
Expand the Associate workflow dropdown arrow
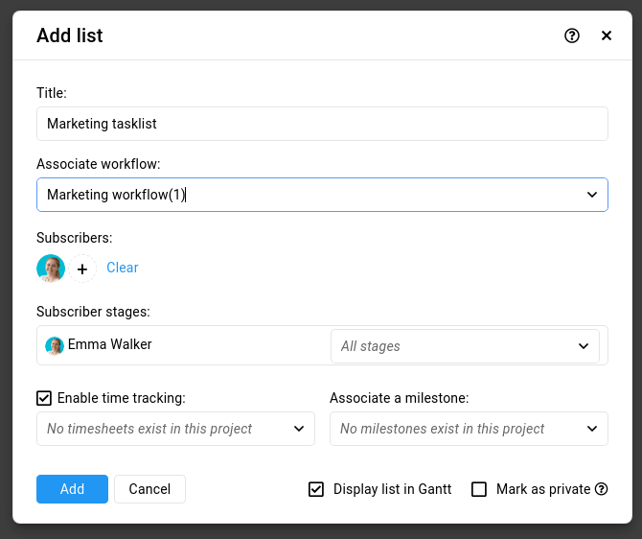592,195
